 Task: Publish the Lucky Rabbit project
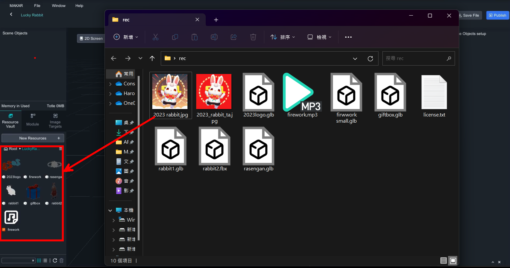(497, 15)
